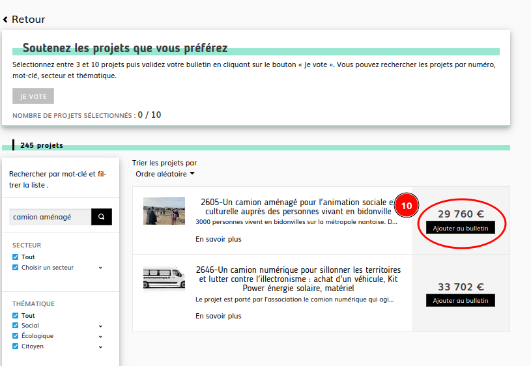Screen dimensions: 531x366
Task: Click the SECTEUR filter heading
Action: (27, 245)
